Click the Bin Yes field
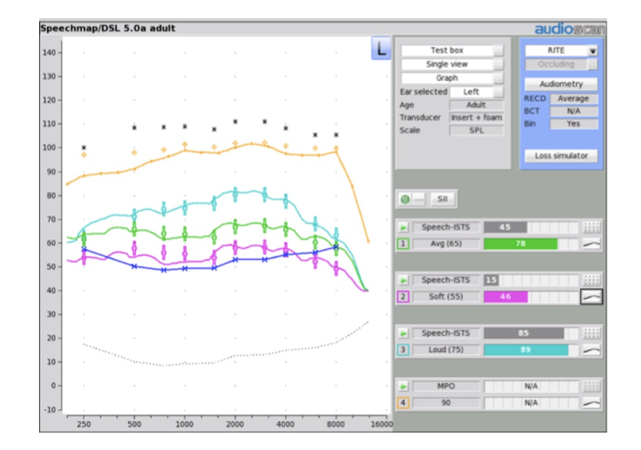 [574, 124]
